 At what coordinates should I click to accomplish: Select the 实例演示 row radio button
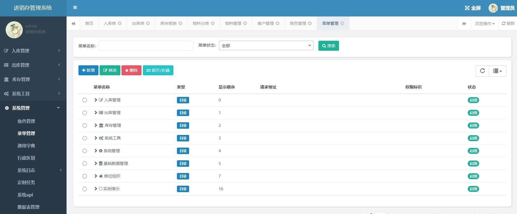click(85, 189)
